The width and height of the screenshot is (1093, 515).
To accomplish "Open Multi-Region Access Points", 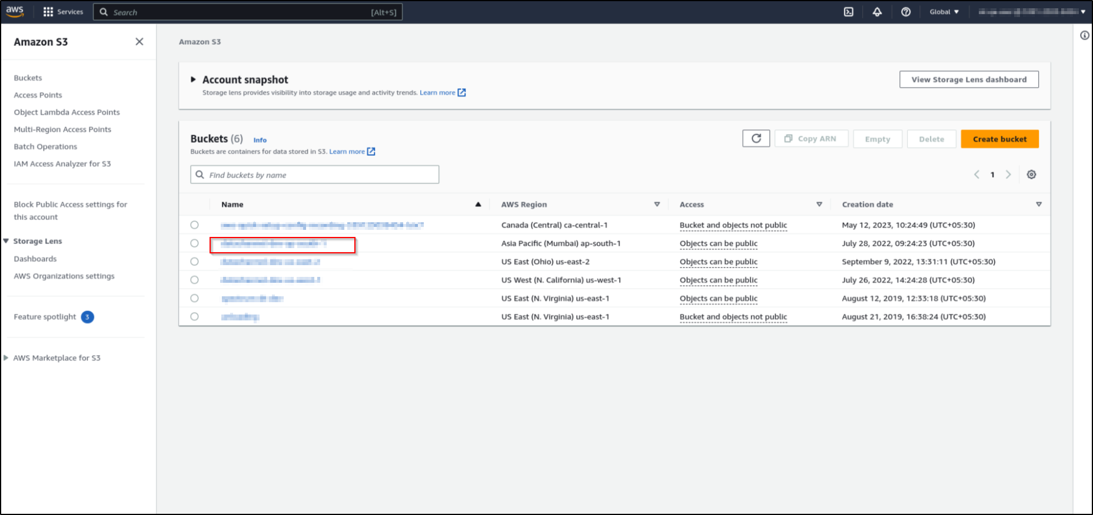I will click(x=62, y=129).
